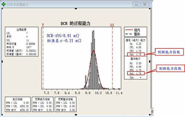Click the '组内' red line legend entry

133,30
